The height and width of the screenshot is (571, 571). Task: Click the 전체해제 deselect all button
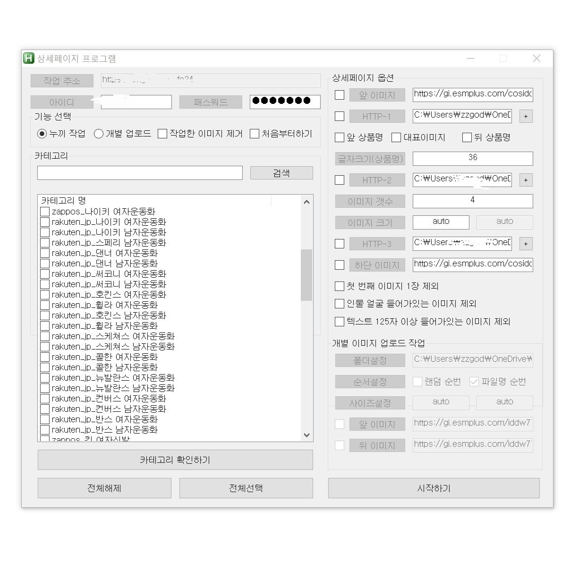pos(104,488)
